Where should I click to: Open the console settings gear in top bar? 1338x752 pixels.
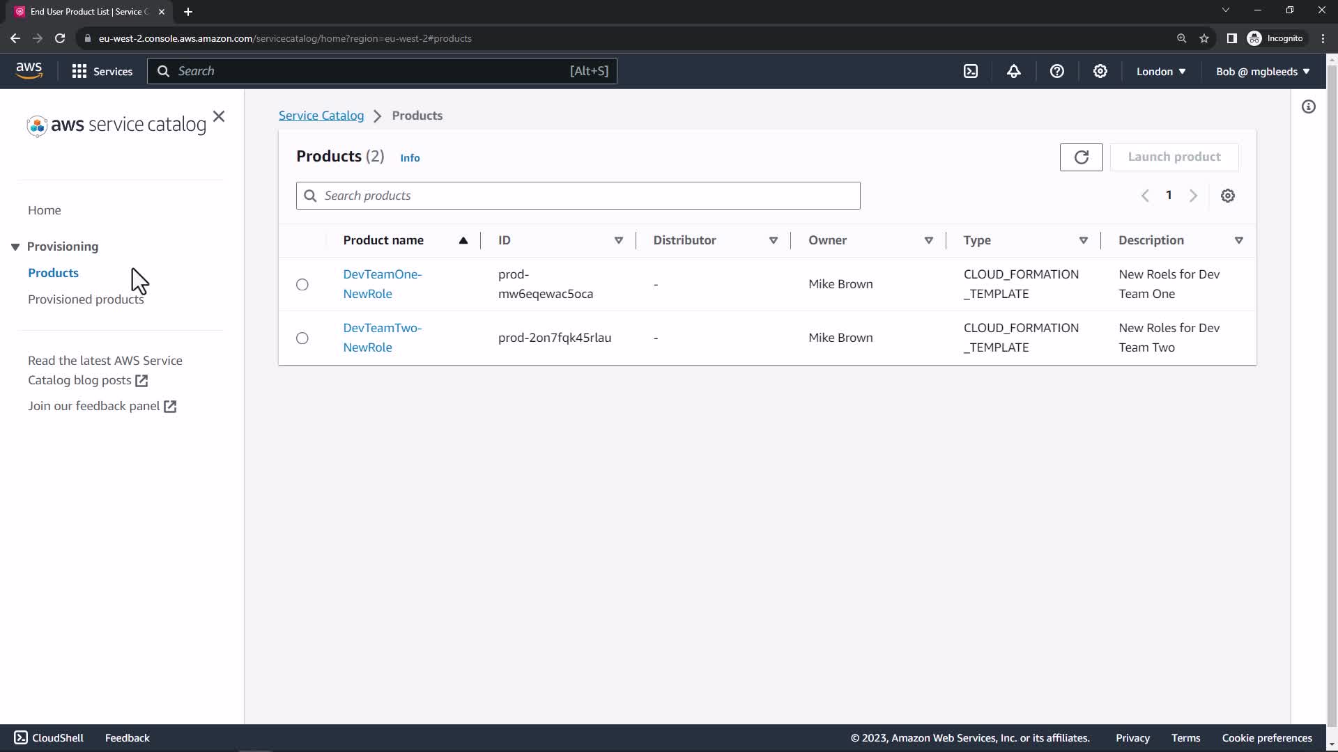point(1100,71)
